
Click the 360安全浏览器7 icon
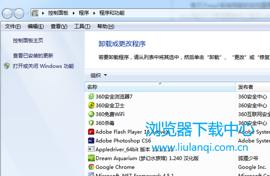click(91, 96)
